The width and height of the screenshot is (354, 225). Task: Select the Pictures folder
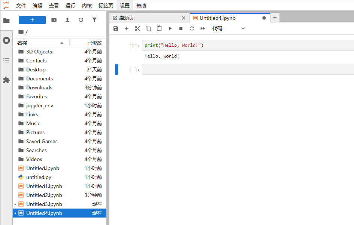(x=60, y=132)
